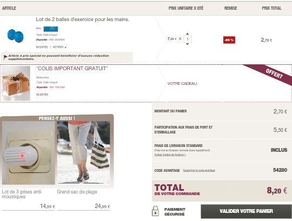This screenshot has width=292, height=221.
Task: Click Valider Votre Panier button
Action: pos(246,211)
